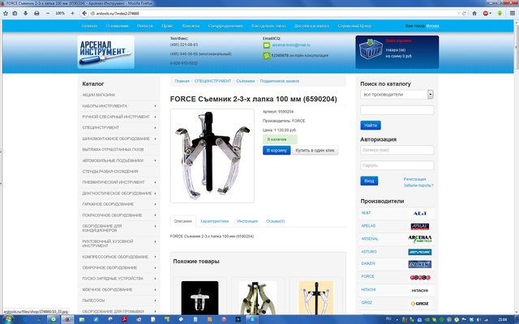Open Сервисный Центр in the top navigation
This screenshot has width=519, height=324.
354,26
